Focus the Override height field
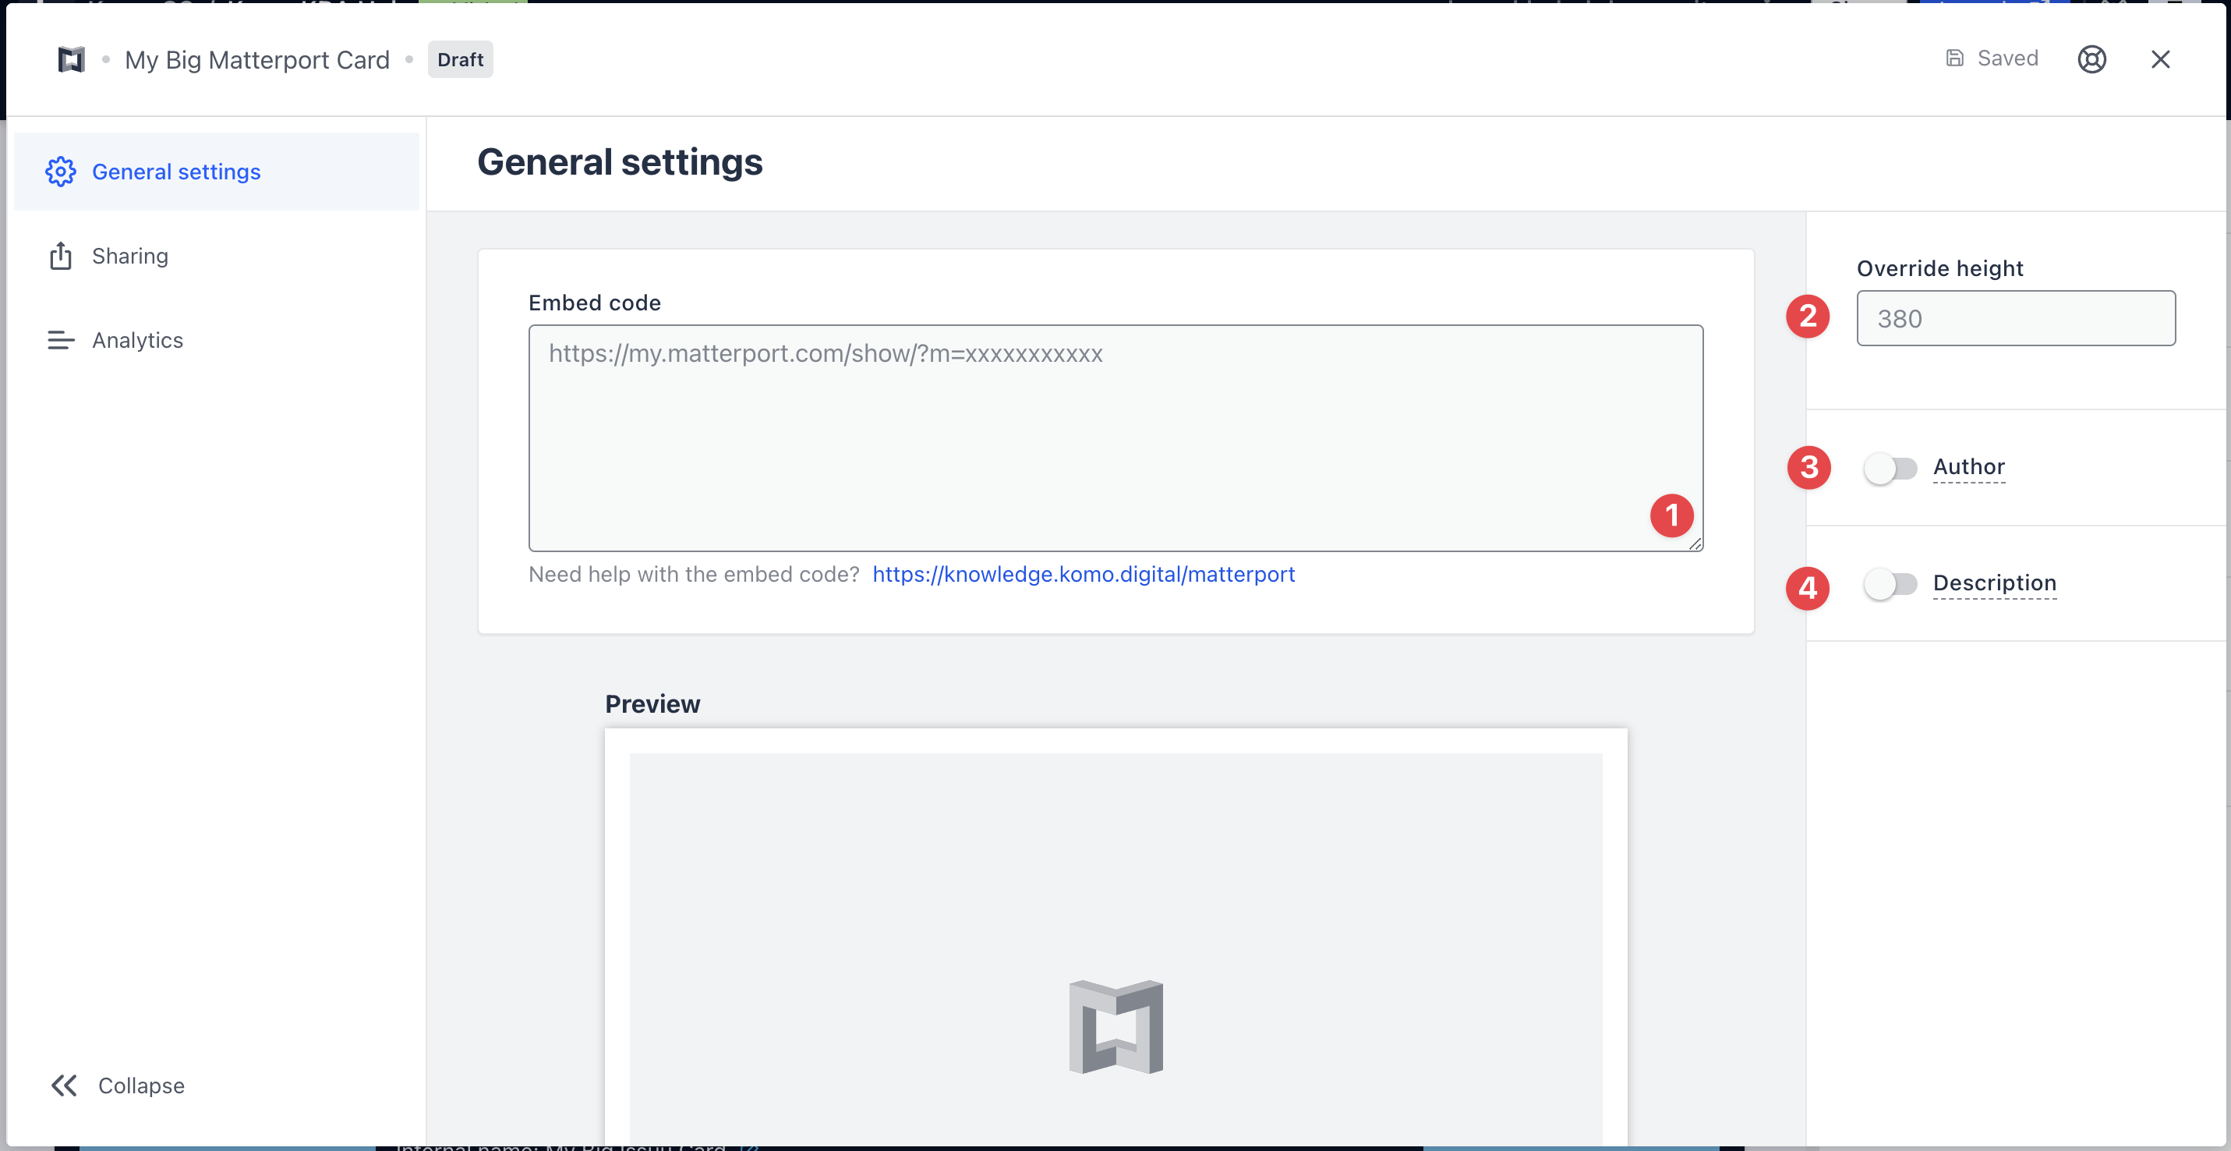 tap(2015, 318)
